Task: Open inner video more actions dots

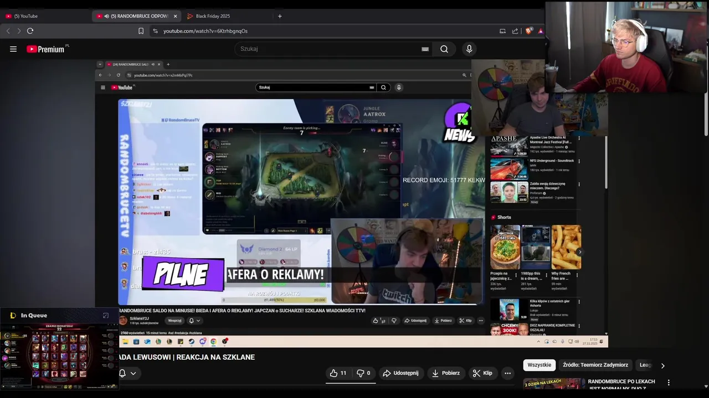Action: coord(481,321)
